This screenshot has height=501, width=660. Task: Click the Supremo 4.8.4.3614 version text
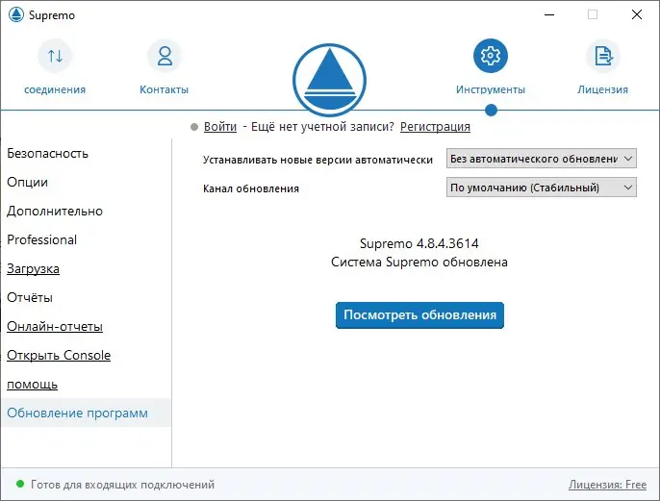coord(419,243)
